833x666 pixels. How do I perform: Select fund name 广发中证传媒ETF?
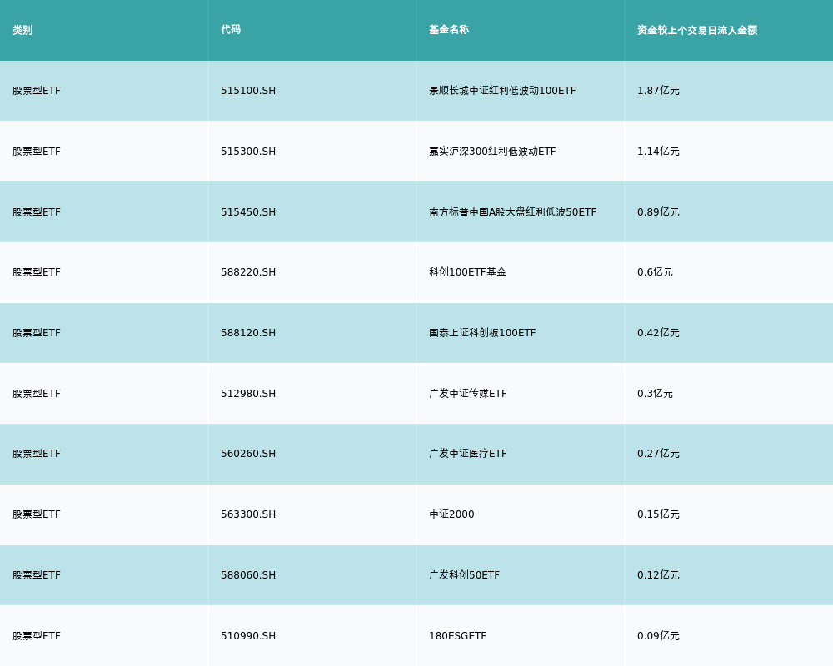pyautogui.click(x=468, y=394)
